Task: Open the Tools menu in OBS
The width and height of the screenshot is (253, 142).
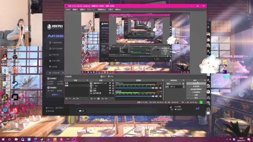Action: coord(110,9)
